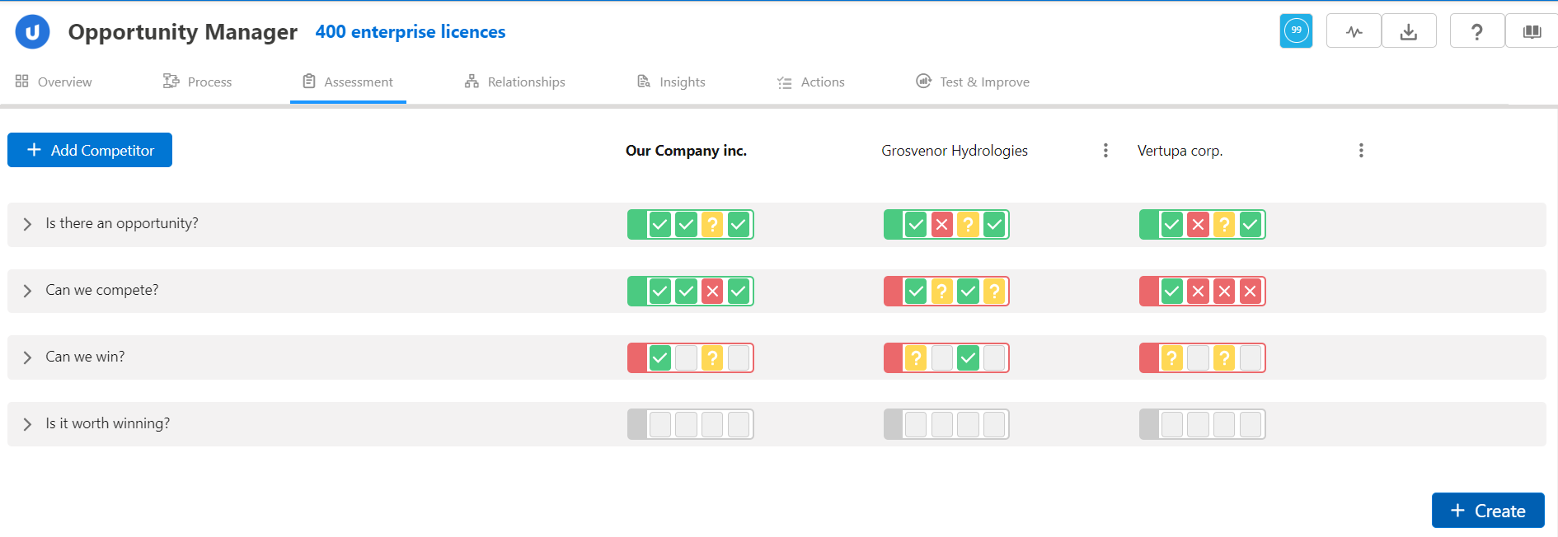The height and width of the screenshot is (537, 1558).
Task: Click the blue U logo icon
Action: 32,32
